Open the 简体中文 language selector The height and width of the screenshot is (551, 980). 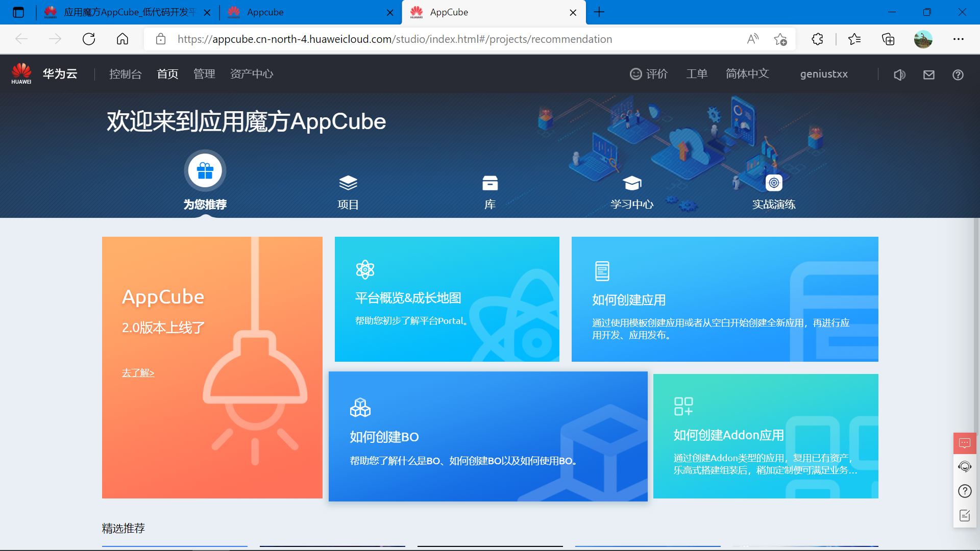[x=747, y=74]
